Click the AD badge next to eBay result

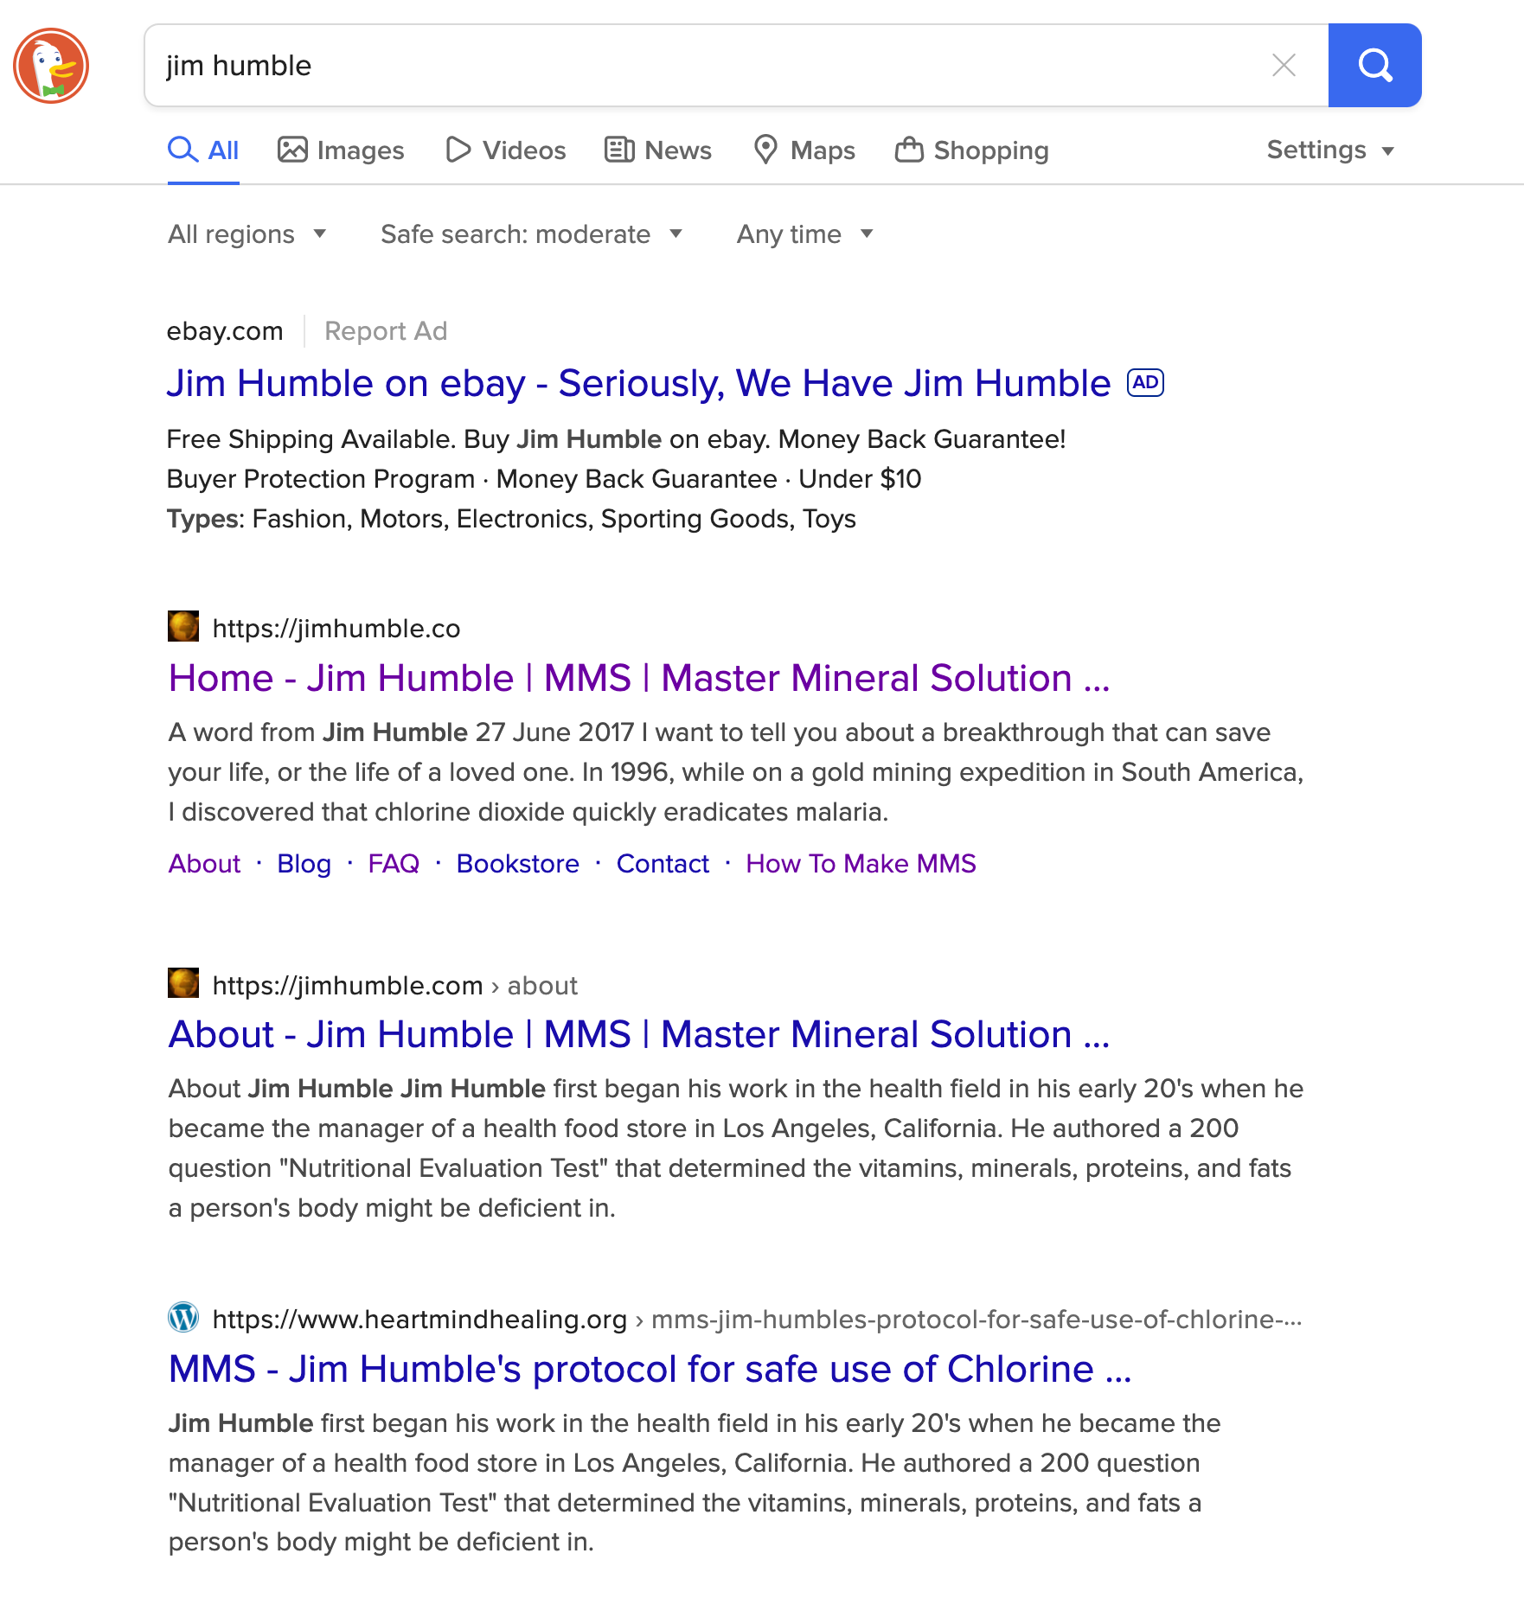1145,383
